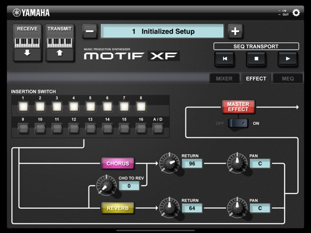The width and height of the screenshot is (311, 233).
Task: Toggle insertion switch 2
Action: 40,106
